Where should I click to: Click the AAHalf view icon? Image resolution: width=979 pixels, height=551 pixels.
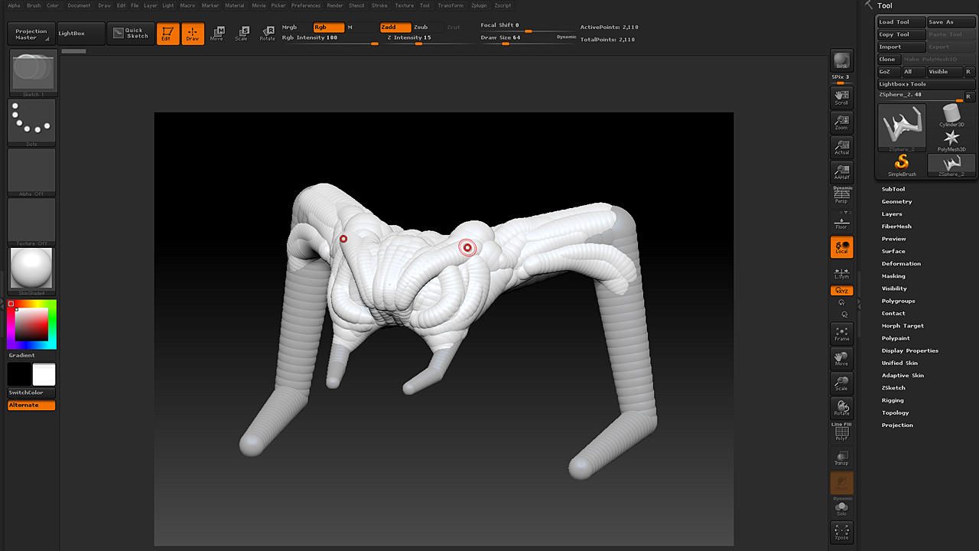[841, 172]
